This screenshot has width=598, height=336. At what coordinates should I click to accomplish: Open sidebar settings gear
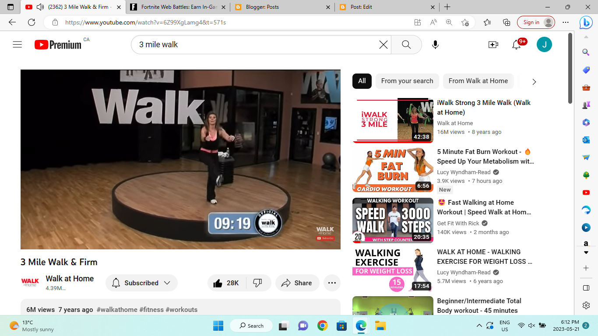(586, 305)
